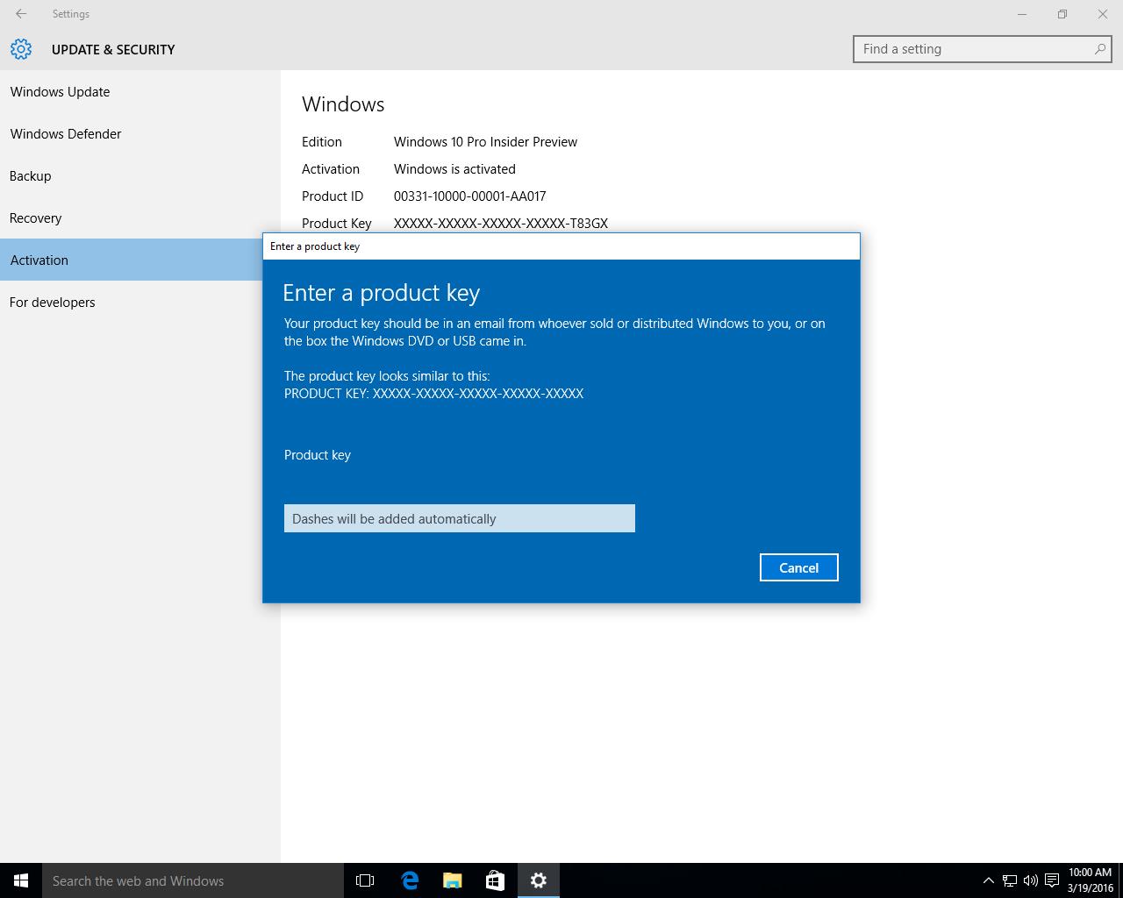Cancel the product key dialog

[x=798, y=567]
